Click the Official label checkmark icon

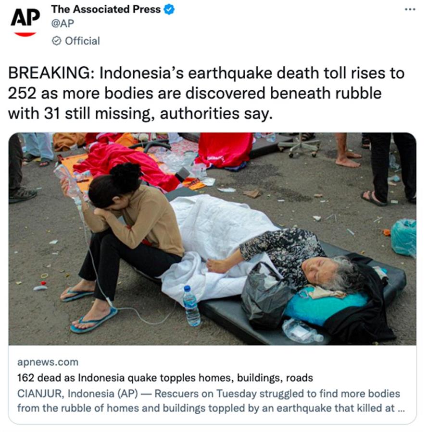57,41
